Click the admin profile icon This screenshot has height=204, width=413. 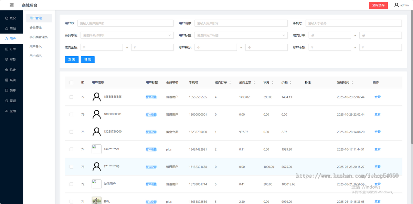[x=396, y=5]
